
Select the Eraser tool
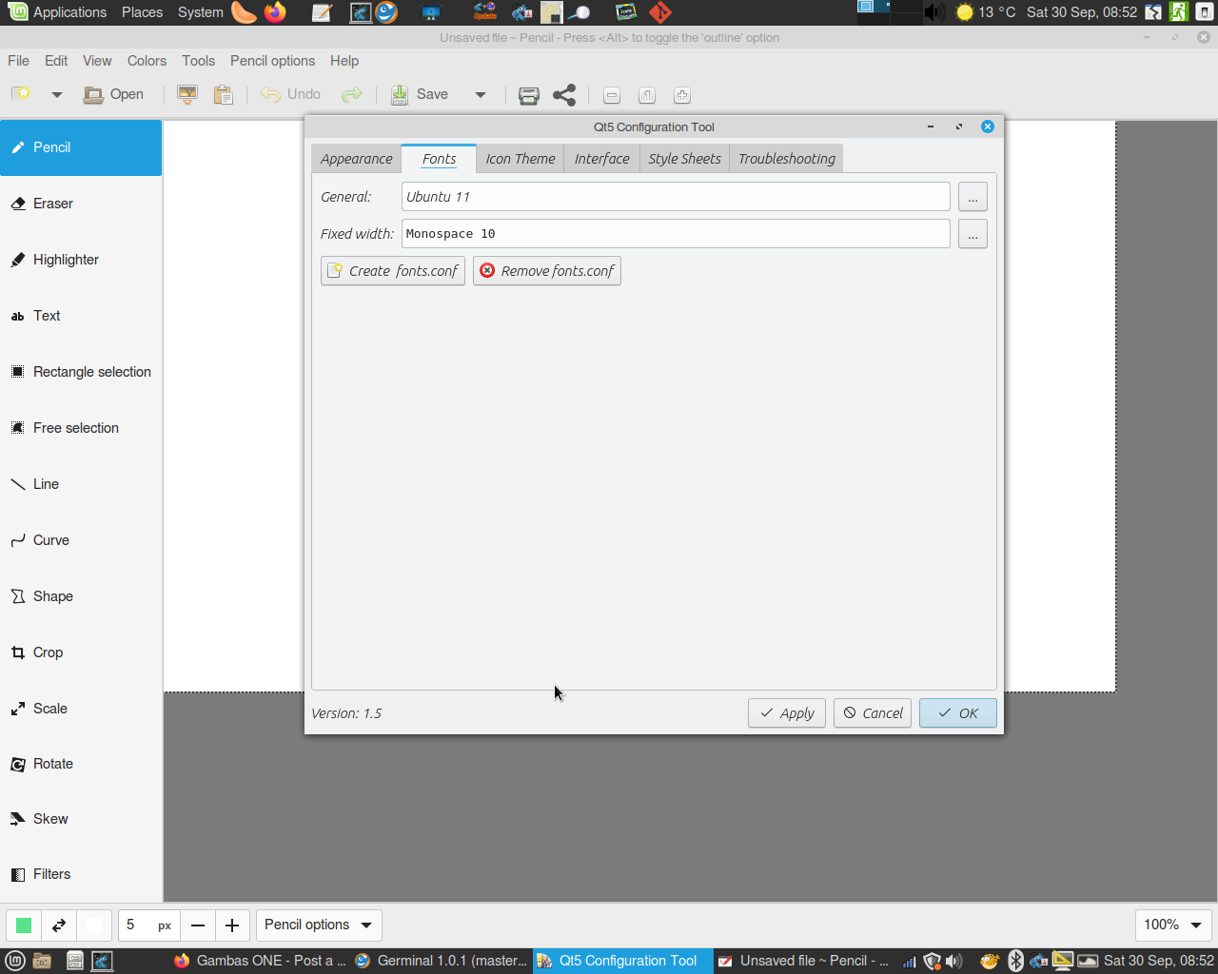53,204
